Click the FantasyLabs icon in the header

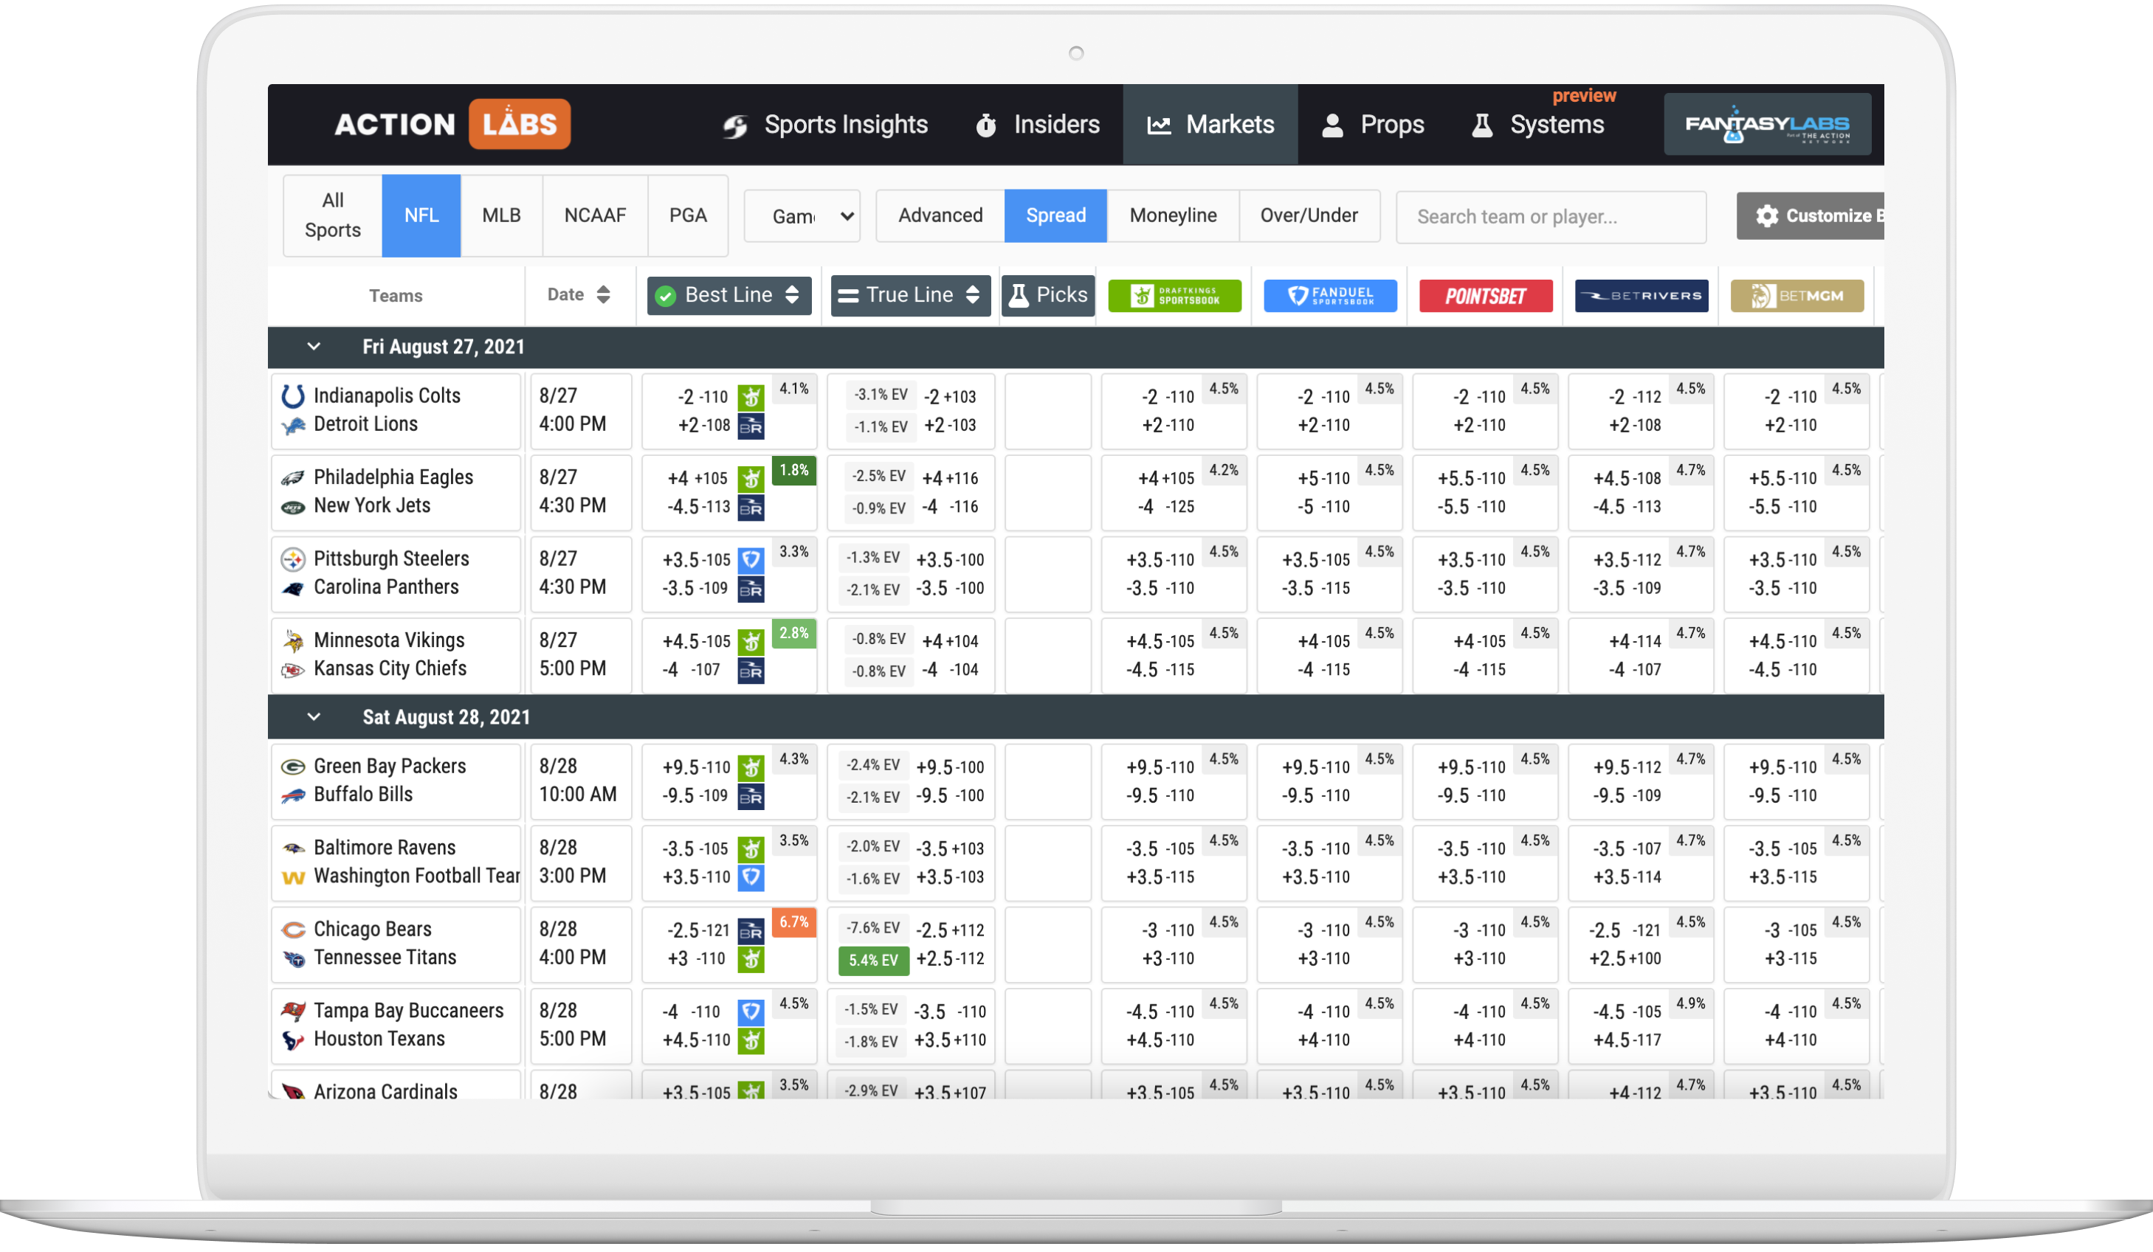[1774, 124]
